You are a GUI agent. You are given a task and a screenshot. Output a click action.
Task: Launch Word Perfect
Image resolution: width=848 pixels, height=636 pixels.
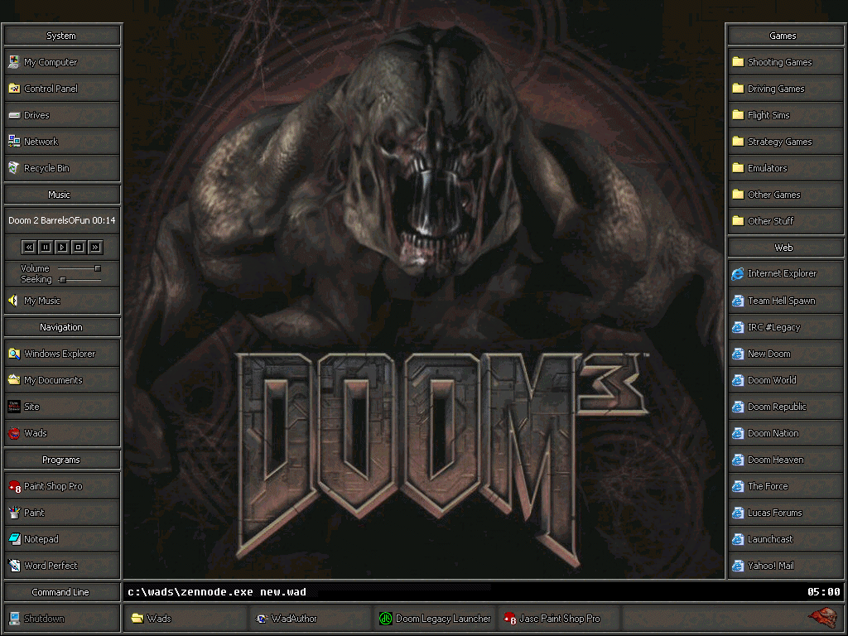(62, 566)
